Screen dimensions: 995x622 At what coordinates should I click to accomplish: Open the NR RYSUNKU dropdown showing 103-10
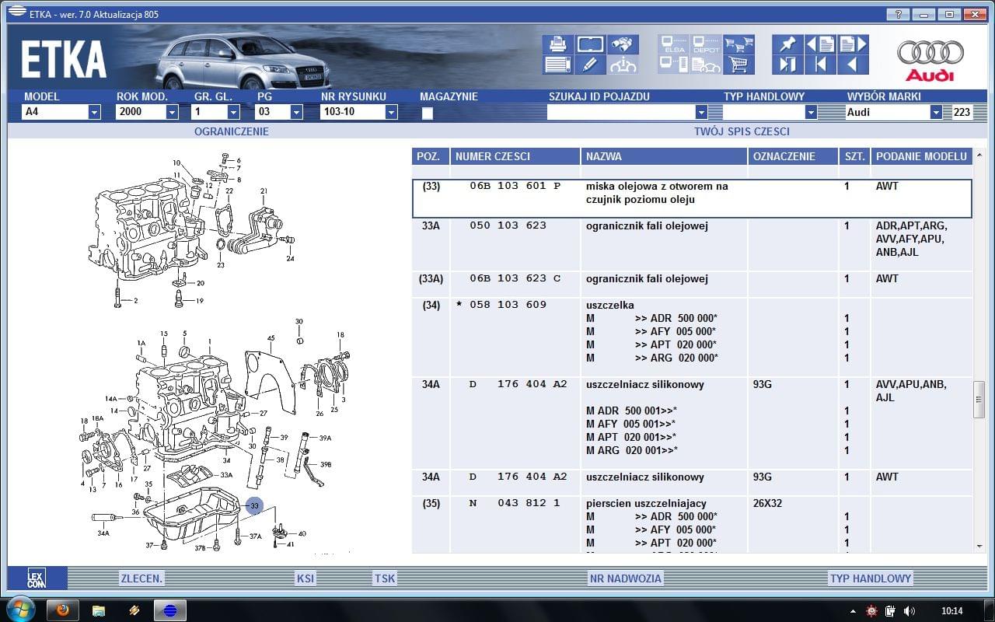358,112
